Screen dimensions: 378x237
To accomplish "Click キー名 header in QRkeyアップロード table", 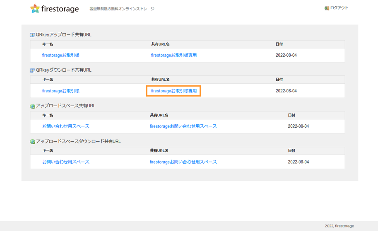I will click(48, 44).
